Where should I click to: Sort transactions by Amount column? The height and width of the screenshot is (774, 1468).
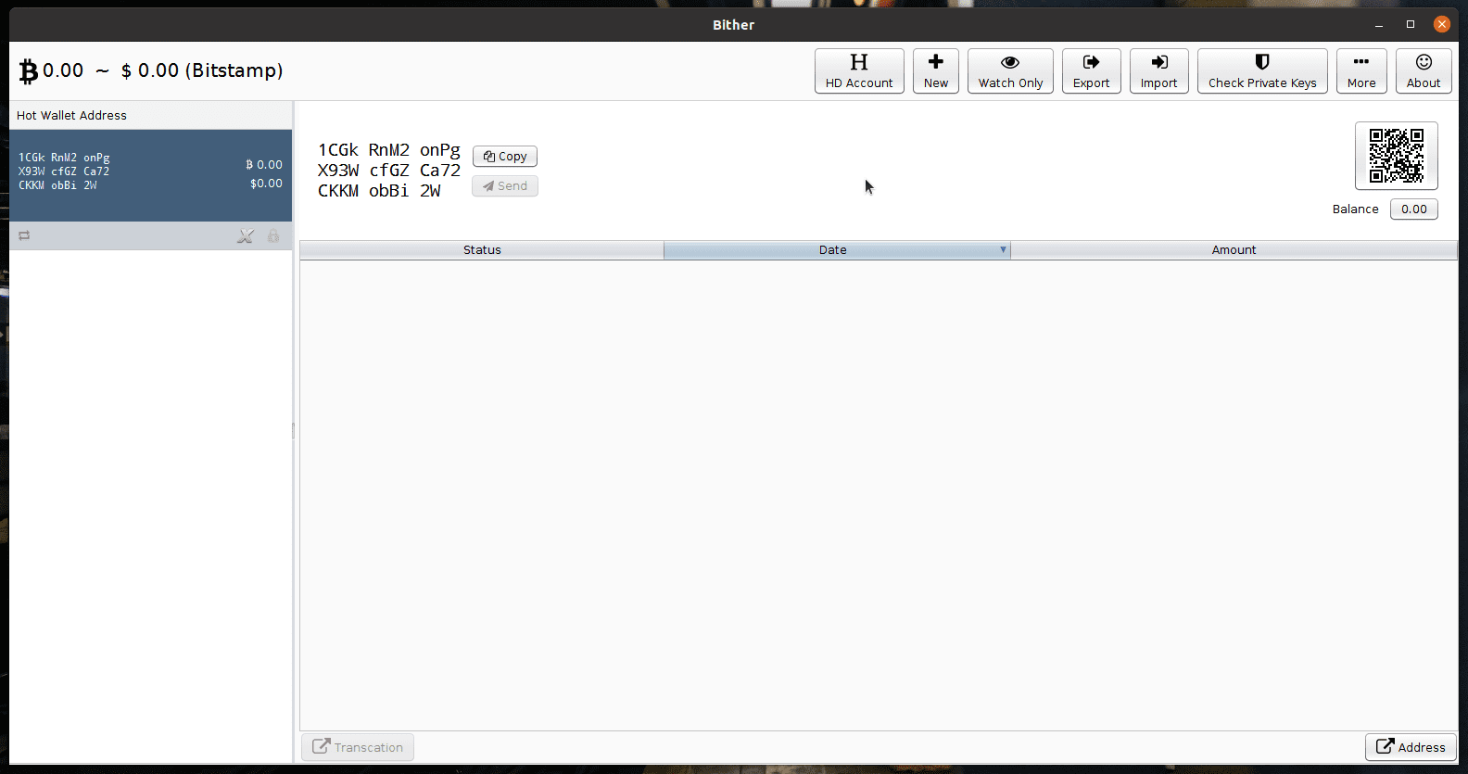(x=1233, y=250)
